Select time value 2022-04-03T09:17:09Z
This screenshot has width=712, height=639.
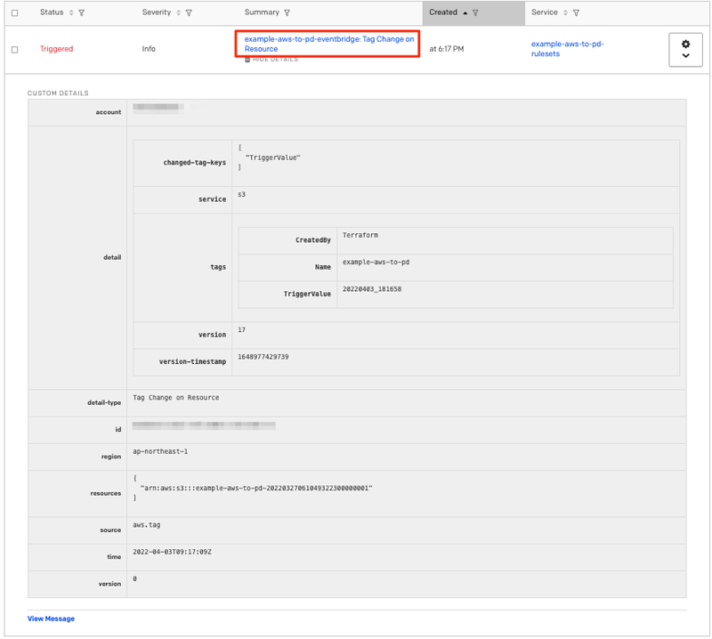[172, 553]
